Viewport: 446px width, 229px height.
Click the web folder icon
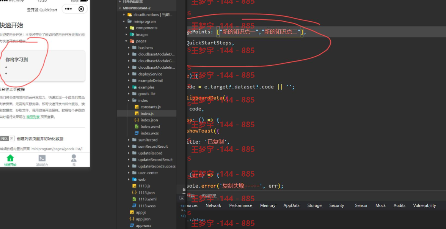click(134, 179)
